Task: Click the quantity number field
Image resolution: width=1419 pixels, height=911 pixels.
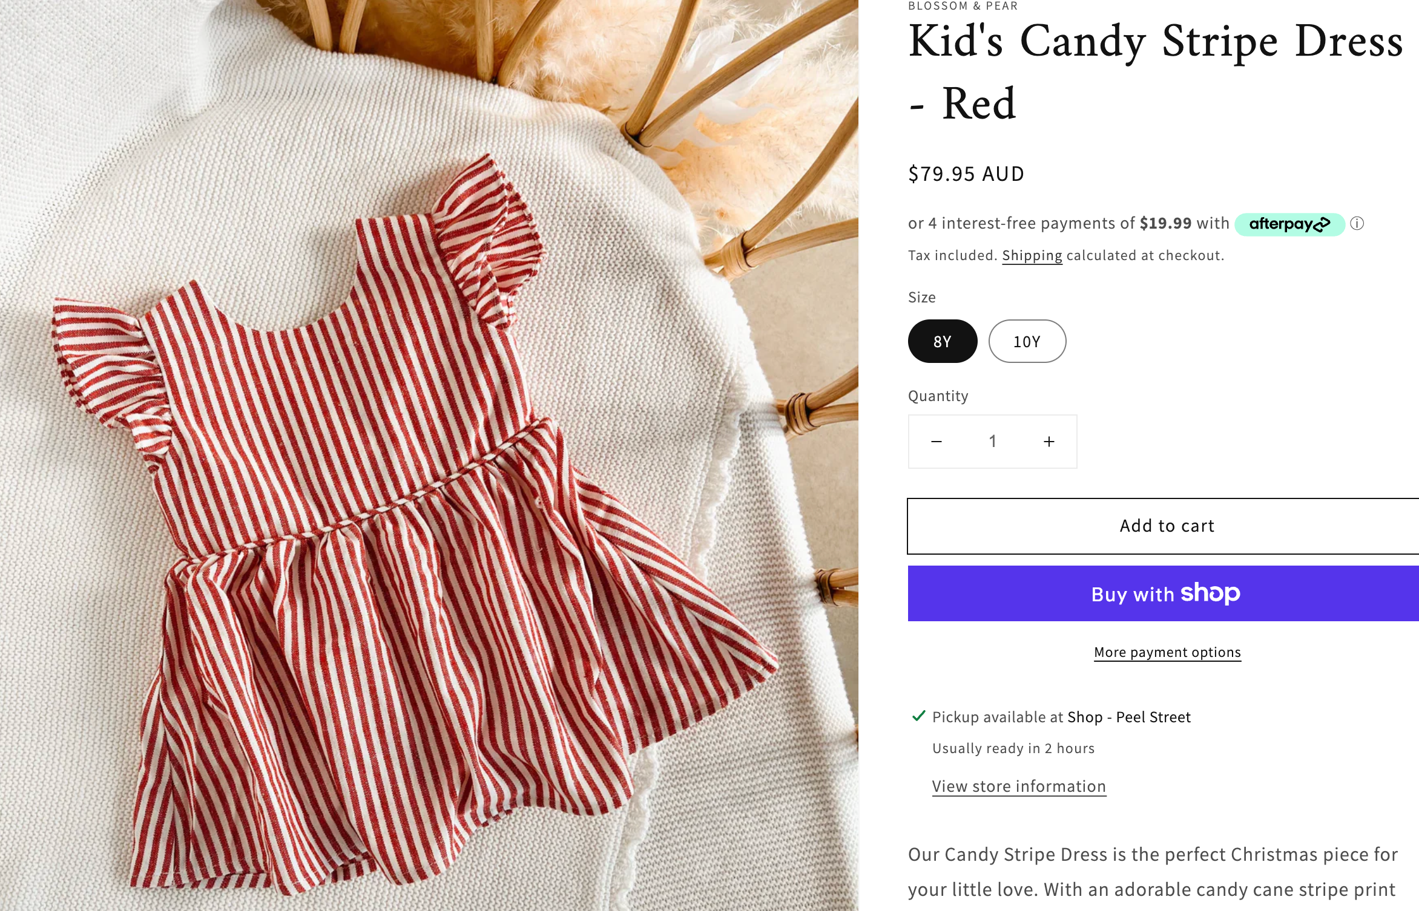Action: [x=993, y=442]
